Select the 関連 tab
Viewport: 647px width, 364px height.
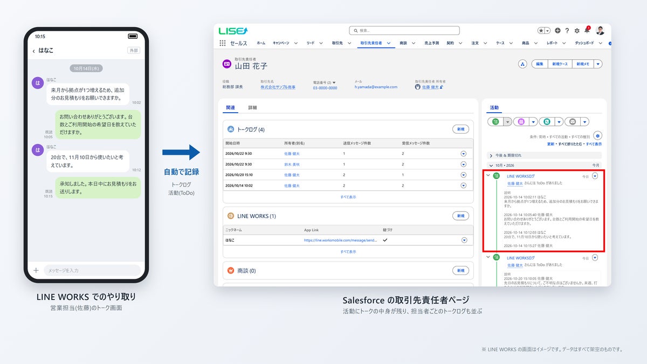(x=230, y=107)
